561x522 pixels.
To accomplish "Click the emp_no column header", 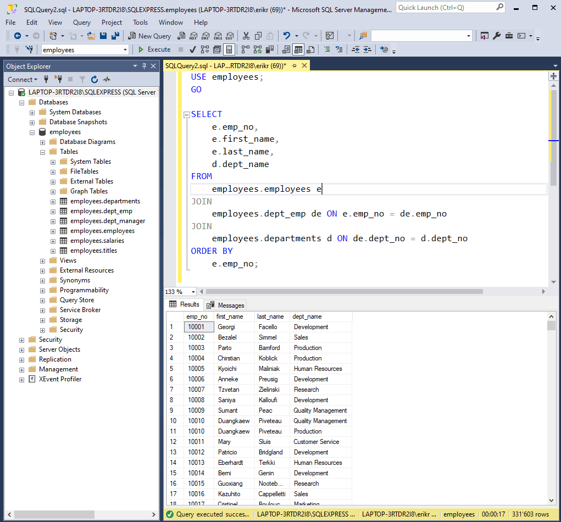I will 198,316.
